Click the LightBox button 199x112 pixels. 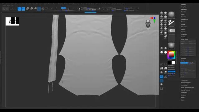point(6,9)
